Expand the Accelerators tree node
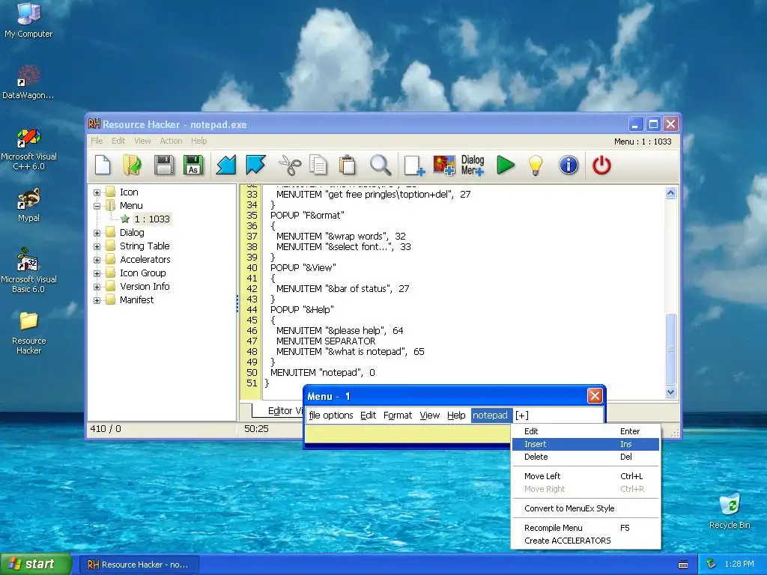 [97, 260]
